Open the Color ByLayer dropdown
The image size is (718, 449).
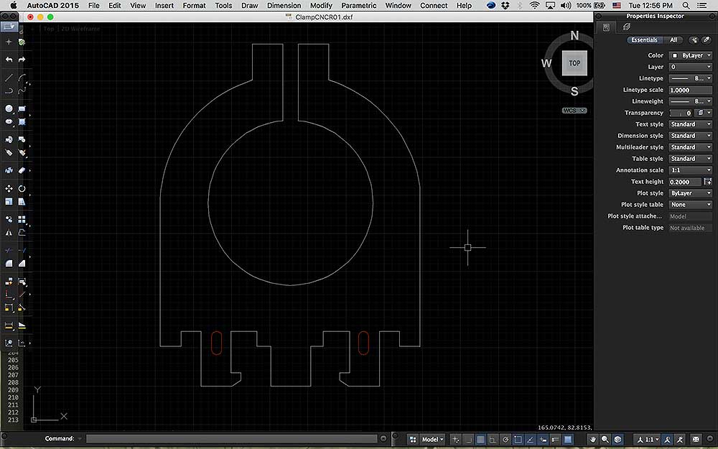click(x=690, y=55)
